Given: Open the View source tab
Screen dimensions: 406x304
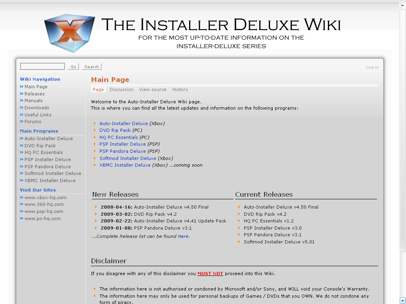Looking at the screenshot, I should (x=153, y=89).
